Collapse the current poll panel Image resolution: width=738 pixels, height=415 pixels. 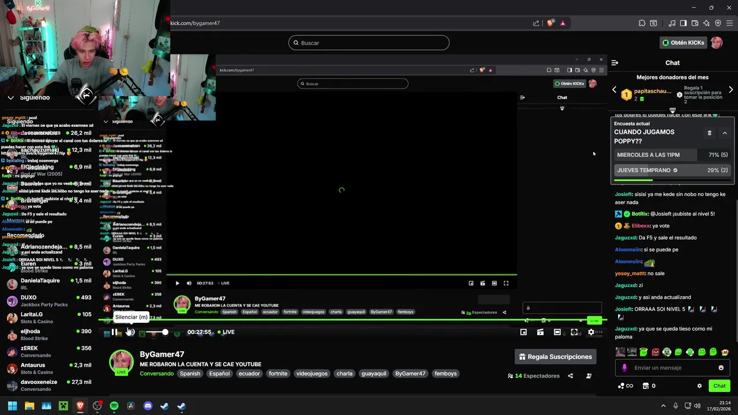coord(725,133)
